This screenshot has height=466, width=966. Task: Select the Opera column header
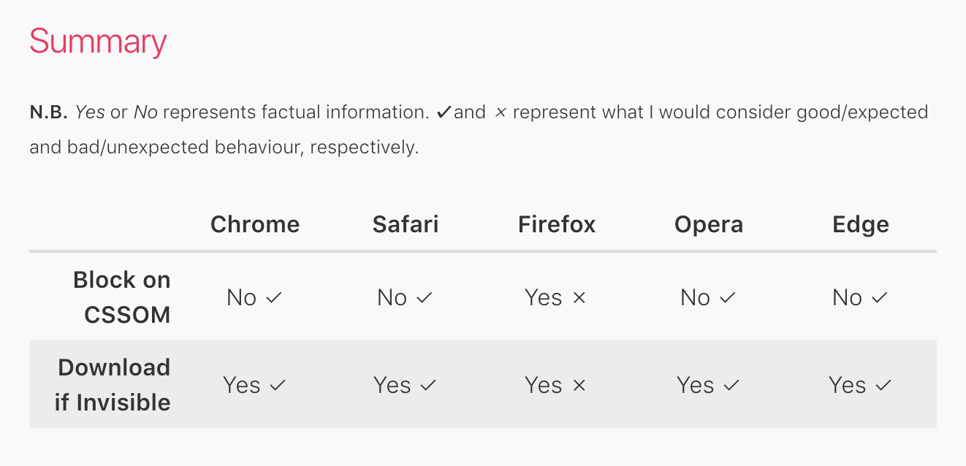(x=709, y=224)
